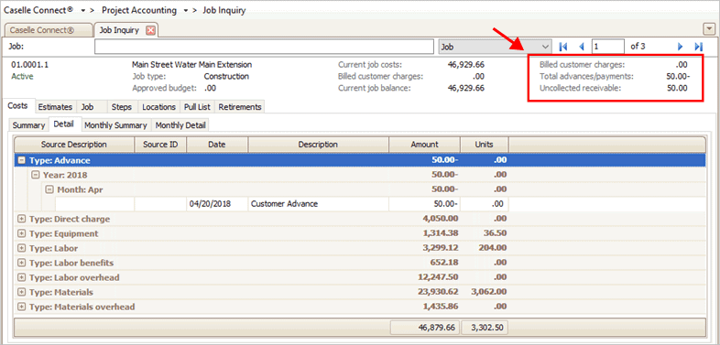Go to the previous job record
Screen dimensions: 720x345
coord(582,47)
